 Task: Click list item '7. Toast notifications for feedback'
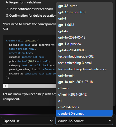pyautogui.click(x=30, y=9)
